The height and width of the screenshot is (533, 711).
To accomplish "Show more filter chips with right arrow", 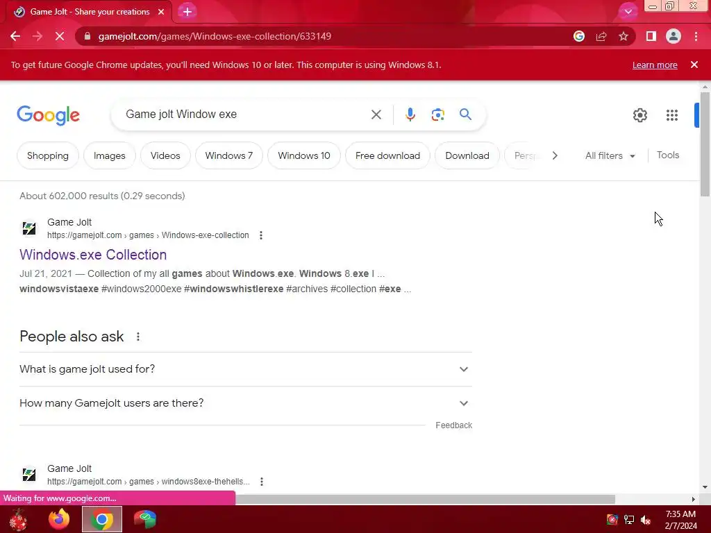I will [555, 155].
